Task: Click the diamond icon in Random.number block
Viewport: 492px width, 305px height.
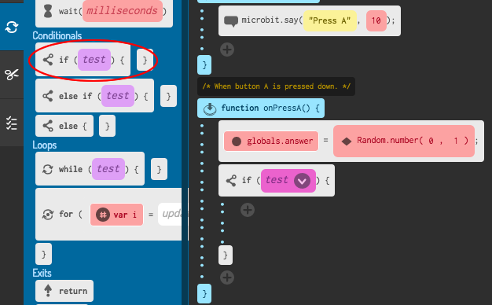Action: coord(347,141)
